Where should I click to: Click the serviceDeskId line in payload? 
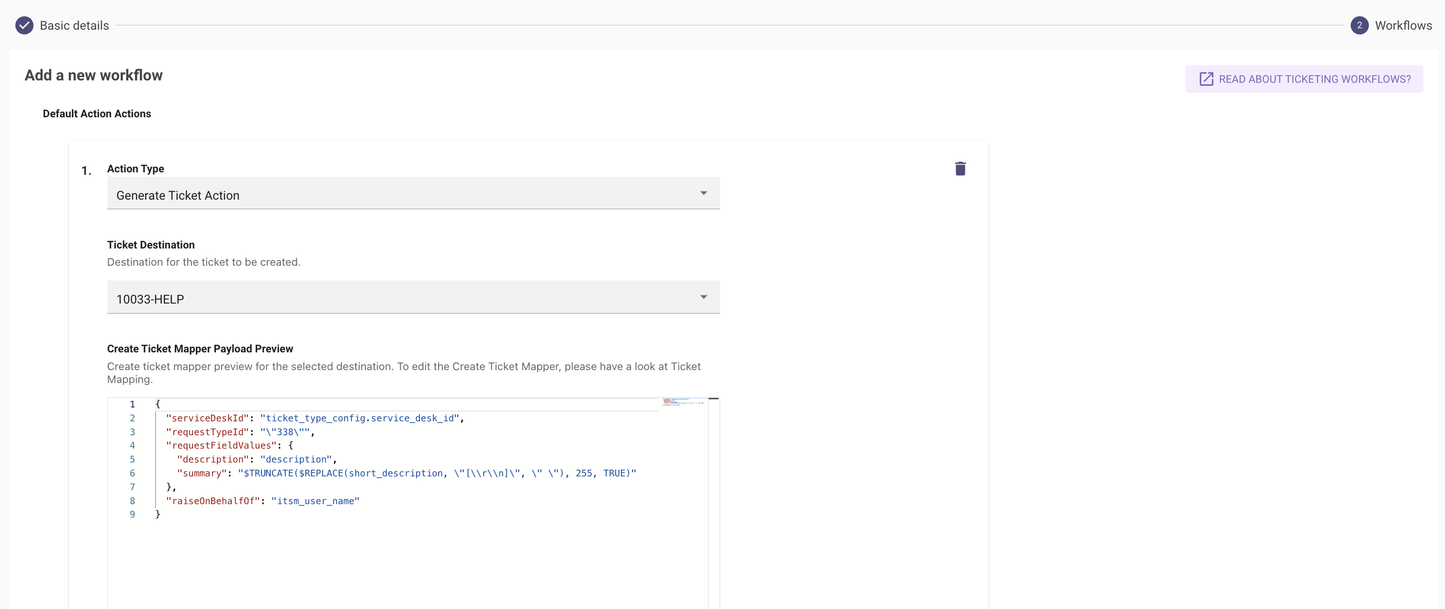(314, 418)
